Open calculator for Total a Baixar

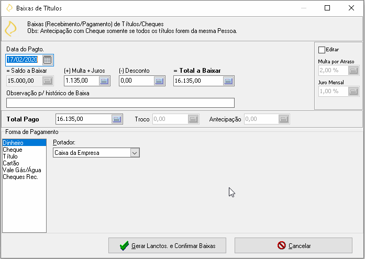click(x=228, y=81)
